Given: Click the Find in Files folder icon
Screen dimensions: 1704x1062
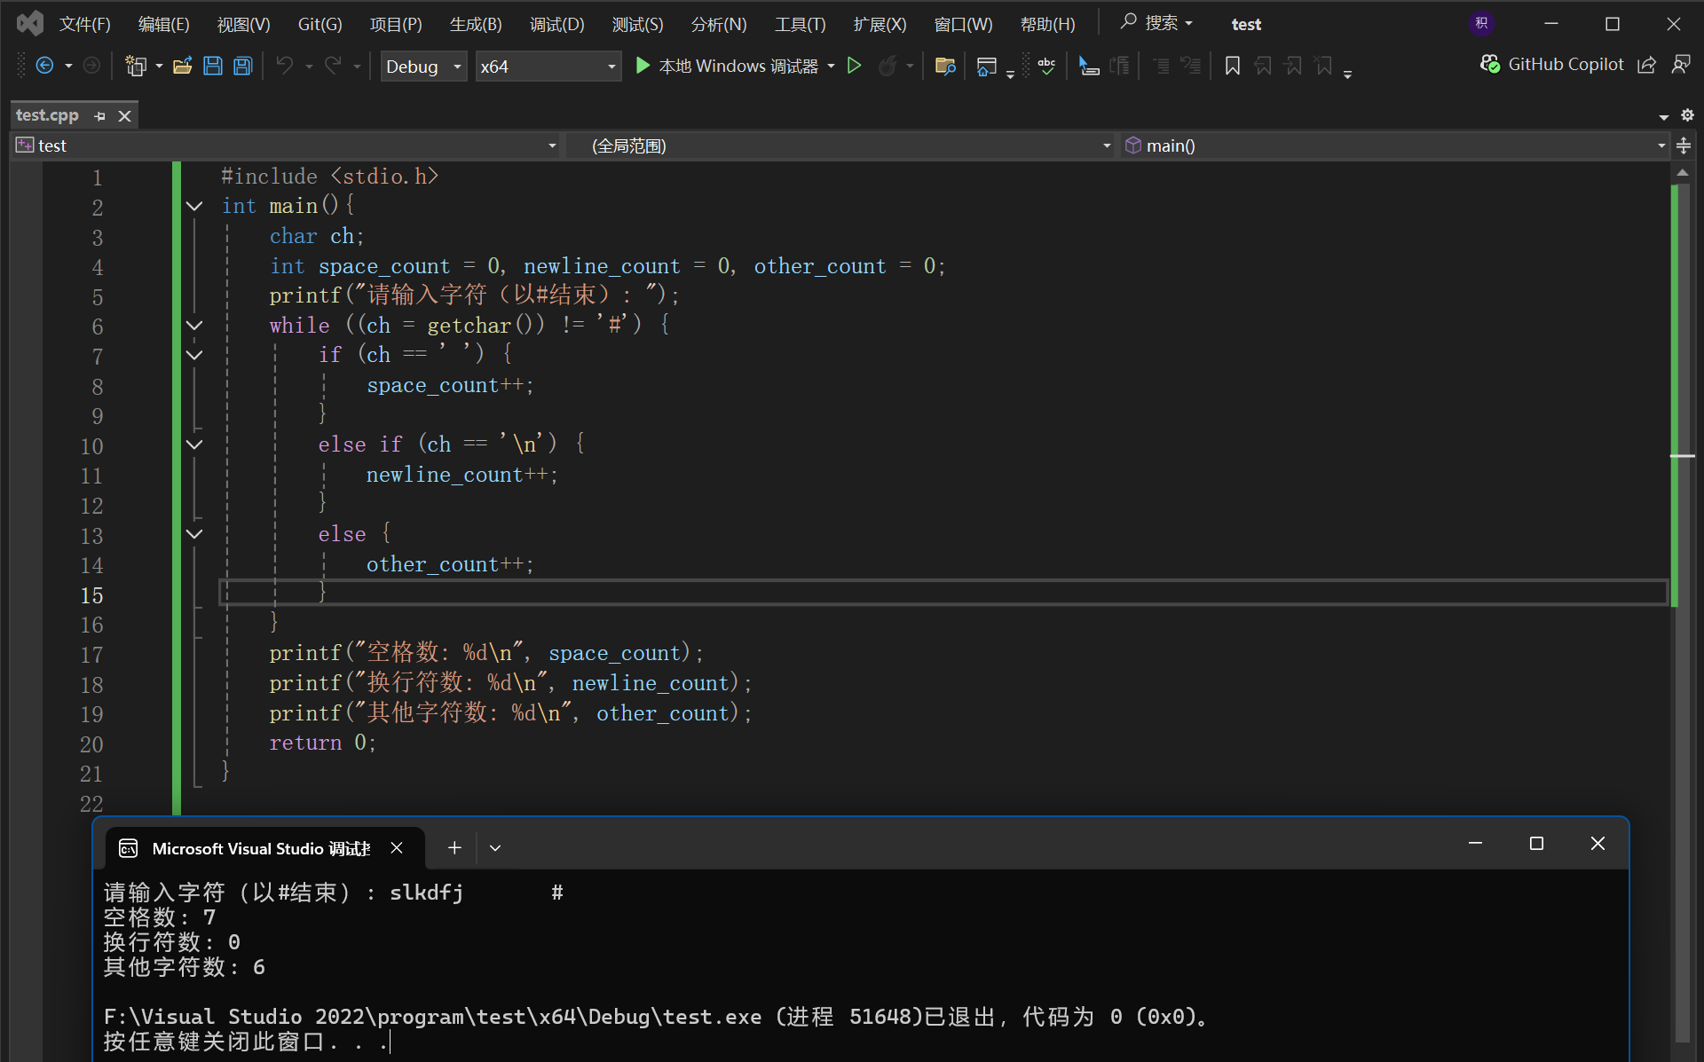Looking at the screenshot, I should (x=945, y=66).
